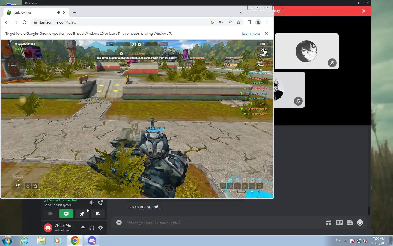Turn on camera in Discord
The image size is (393, 246).
click(x=50, y=214)
